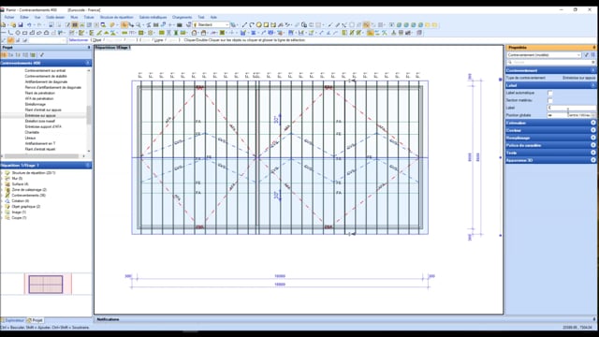Click the Save floppy disk icon
The image size is (599, 337).
tap(21, 25)
